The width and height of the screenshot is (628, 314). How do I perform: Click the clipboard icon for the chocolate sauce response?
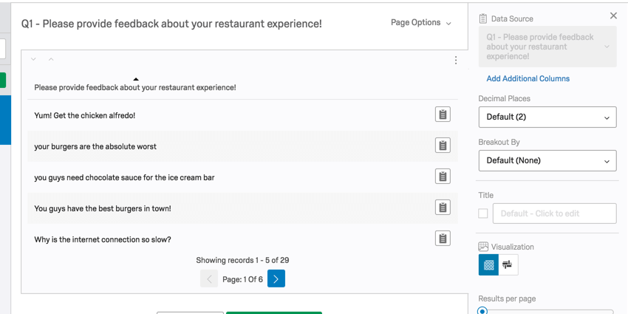pyautogui.click(x=443, y=177)
